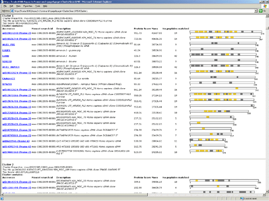Click the page icon in the address bar
Viewport: 269px width, 201px height.
pyautogui.click(x=13, y=11)
